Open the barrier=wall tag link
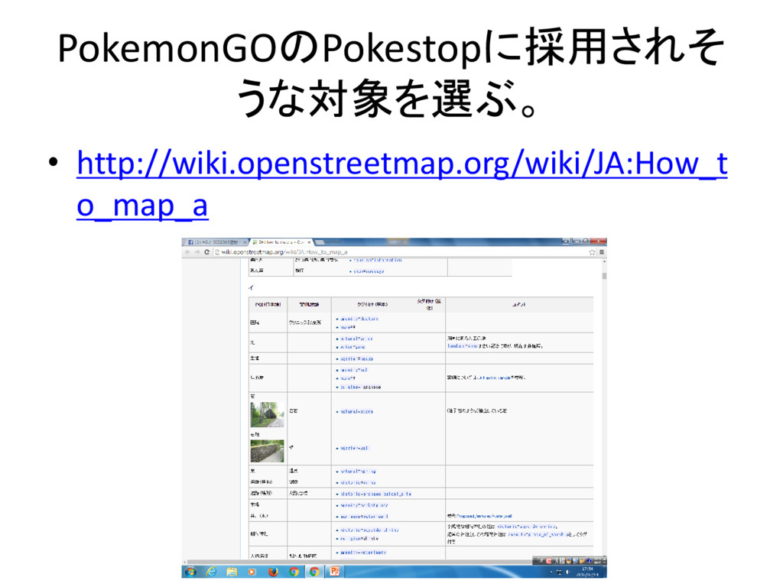This screenshot has width=783, height=587. [354, 448]
